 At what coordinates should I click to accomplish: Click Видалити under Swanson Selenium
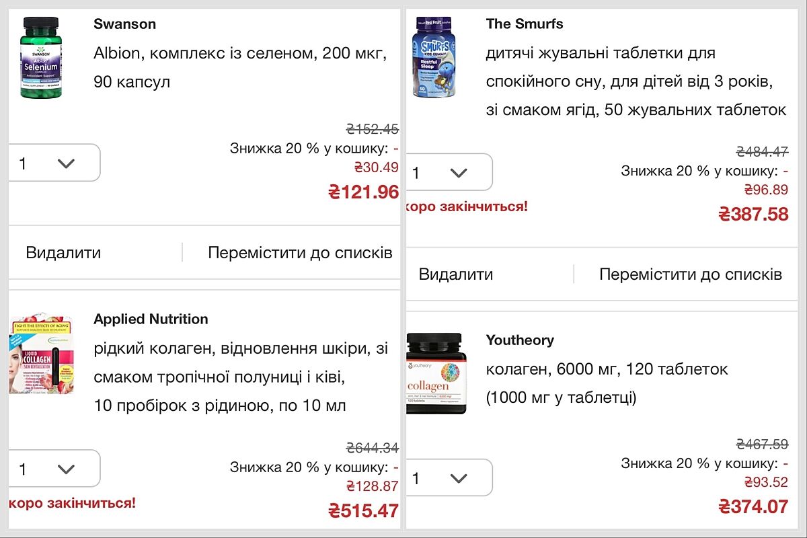pyautogui.click(x=63, y=253)
